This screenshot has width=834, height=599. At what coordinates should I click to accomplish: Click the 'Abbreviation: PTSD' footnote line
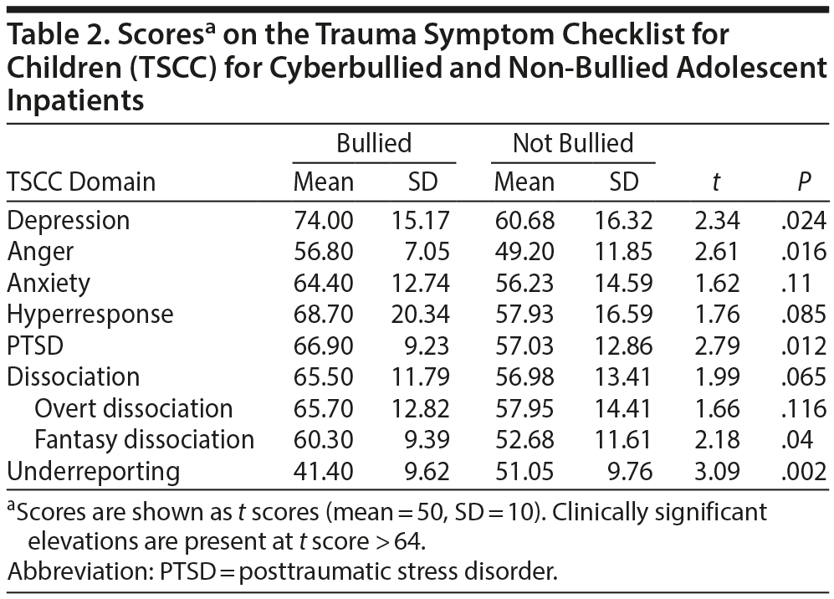click(x=281, y=573)
